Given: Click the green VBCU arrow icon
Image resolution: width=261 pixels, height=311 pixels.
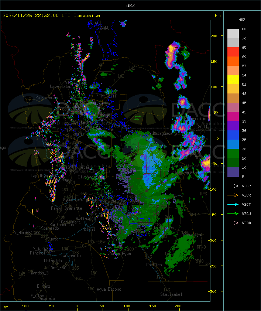Looking at the screenshot, I should pyautogui.click(x=233, y=214).
